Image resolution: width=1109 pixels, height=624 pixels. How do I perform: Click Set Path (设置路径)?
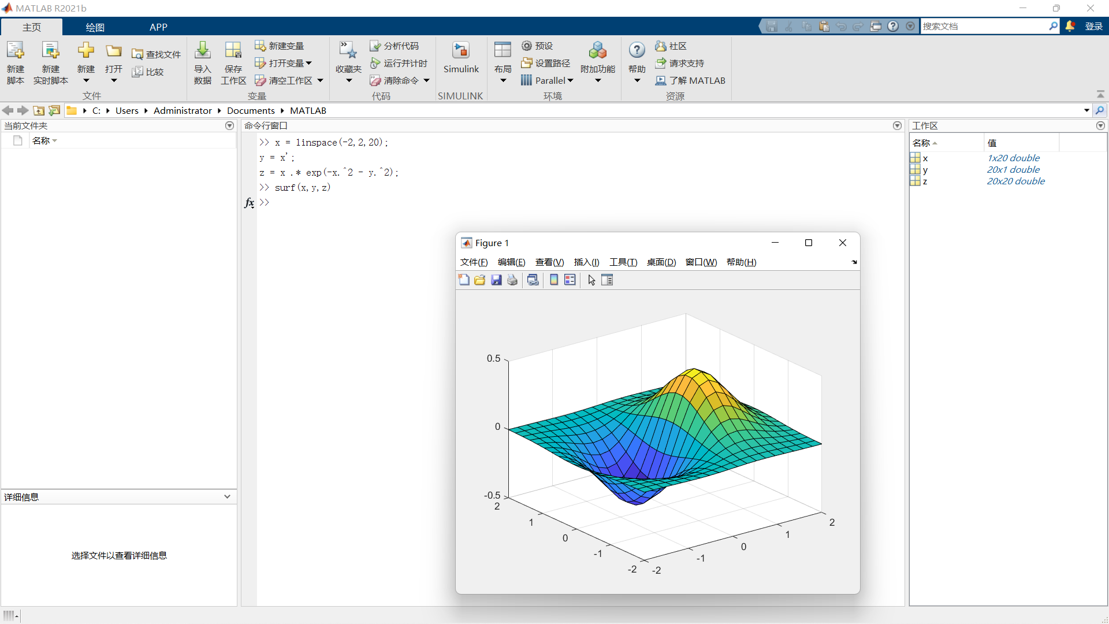coord(546,63)
